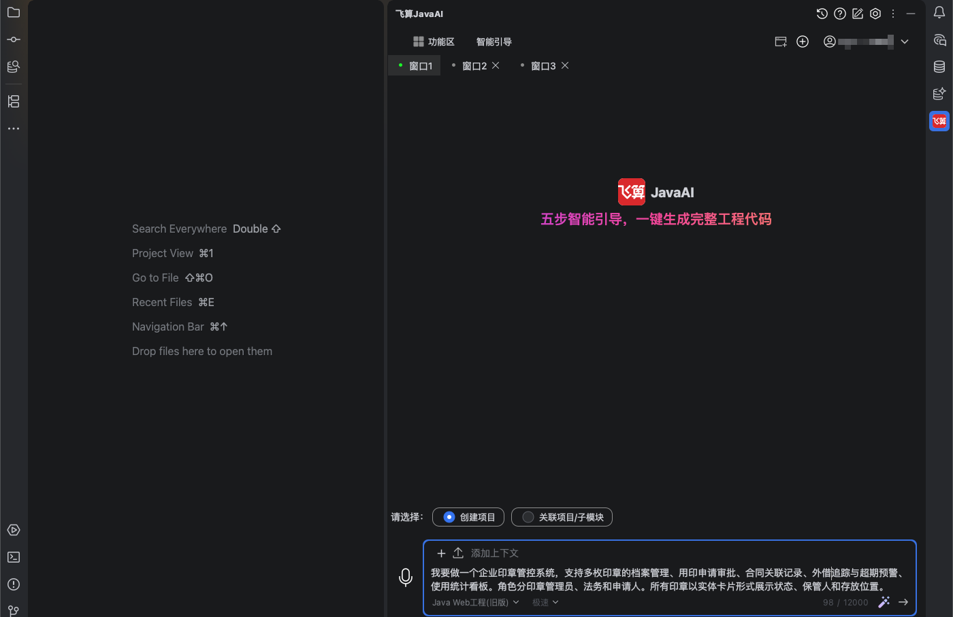Click the 飞算 JavaAI logo in center
This screenshot has width=953, height=617.
656,192
